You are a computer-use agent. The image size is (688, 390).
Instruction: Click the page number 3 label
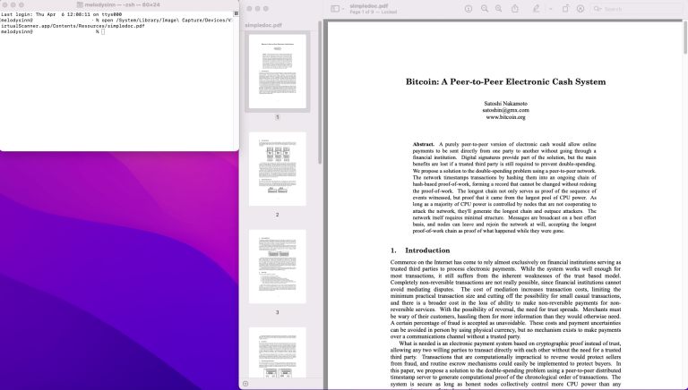point(278,312)
